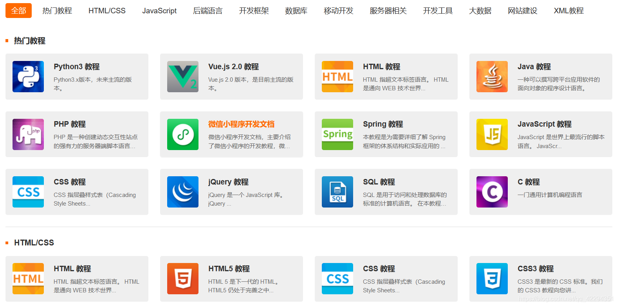Select the 大数据 tab
Image resolution: width=617 pixels, height=306 pixels.
coord(480,11)
